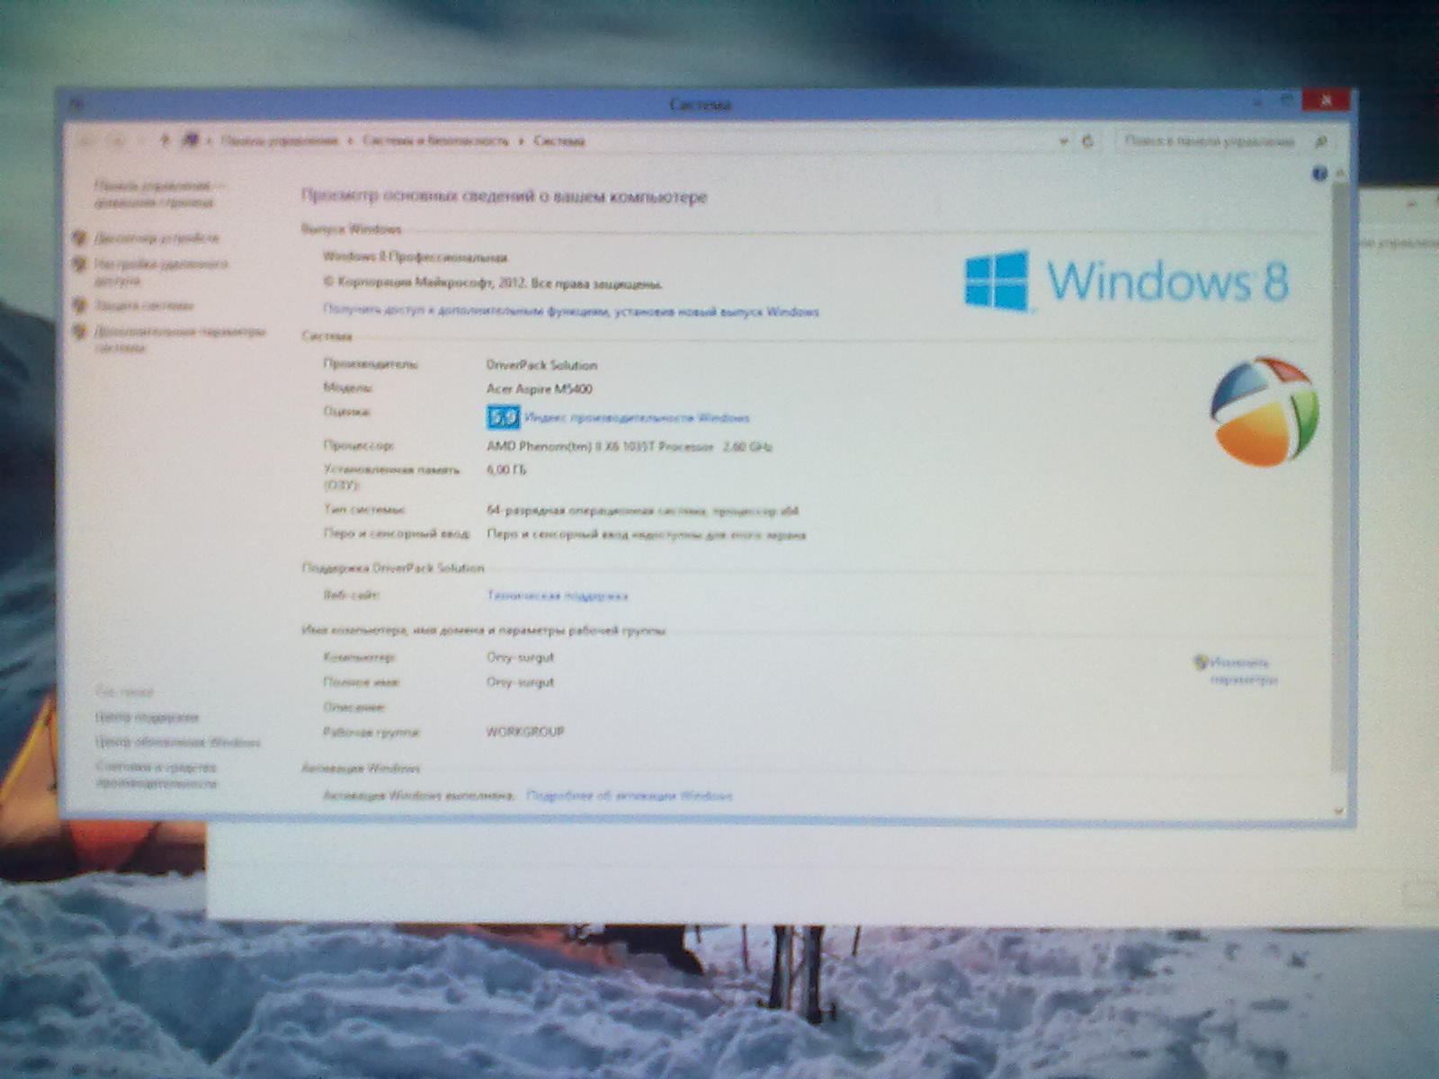Image resolution: width=1439 pixels, height=1079 pixels.
Task: Click Change settings for computer name
Action: pyautogui.click(x=1243, y=671)
